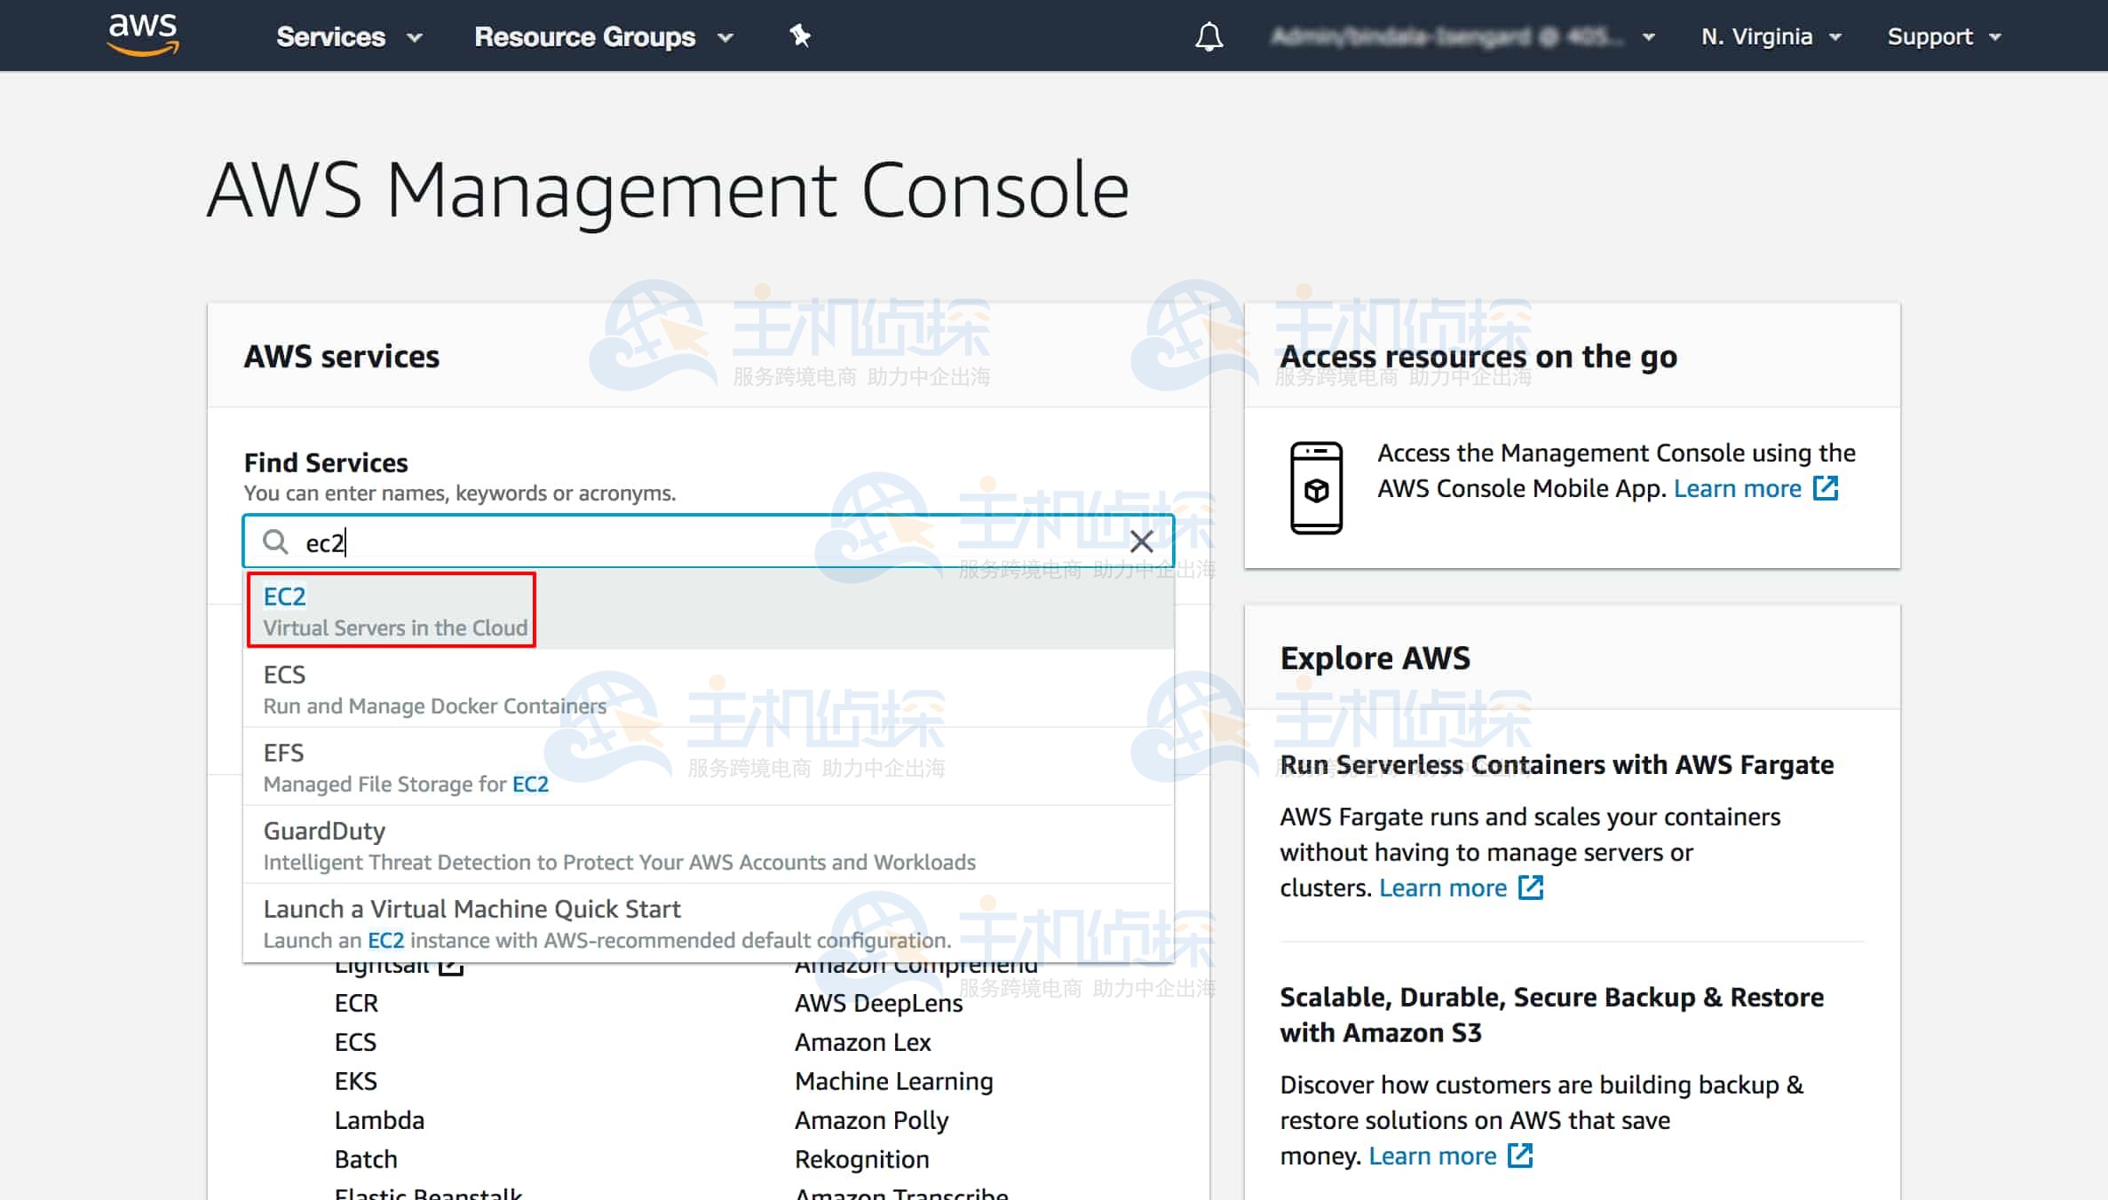Screen dimensions: 2108x1200
Task: Click the external link icon beside Lightsail
Action: click(x=453, y=965)
